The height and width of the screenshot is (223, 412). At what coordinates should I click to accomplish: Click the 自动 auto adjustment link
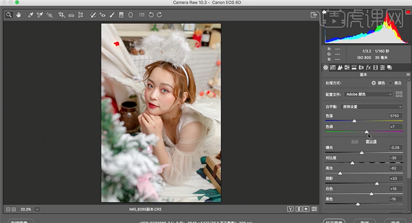tap(355, 141)
